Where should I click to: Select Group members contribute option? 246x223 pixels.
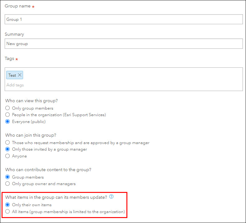click(x=8, y=177)
